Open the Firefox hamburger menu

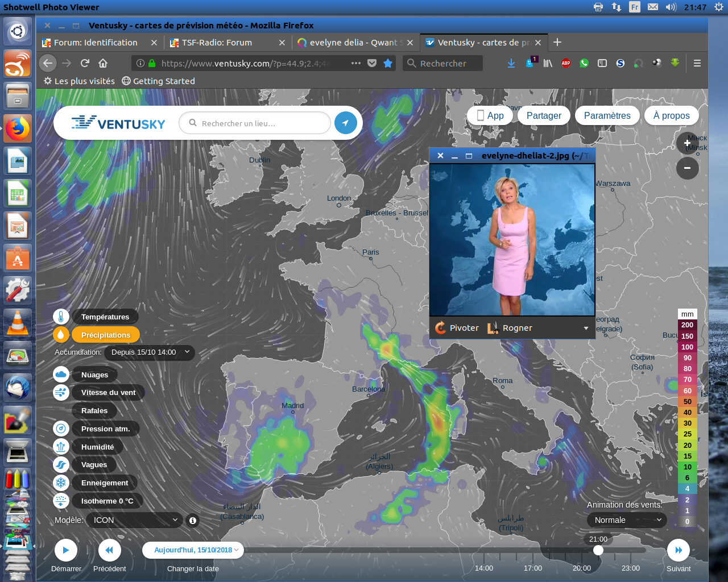pos(697,63)
